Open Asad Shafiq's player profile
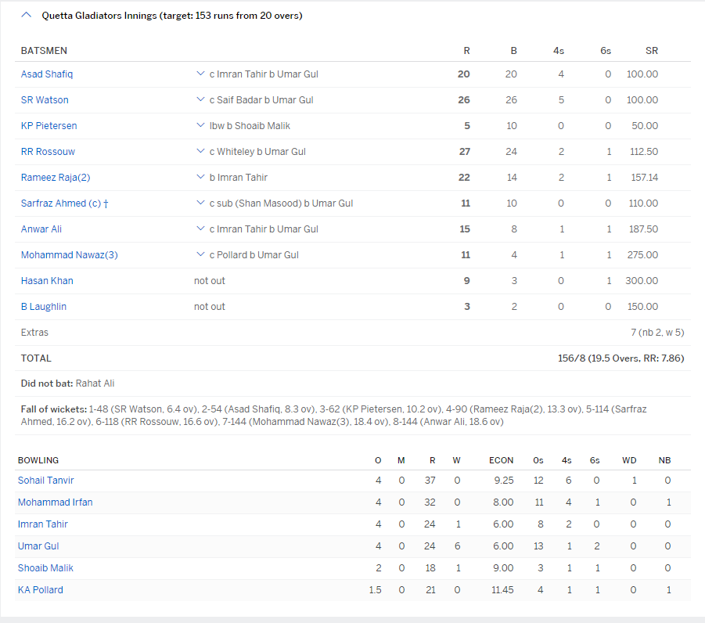This screenshot has width=705, height=623. click(x=47, y=74)
